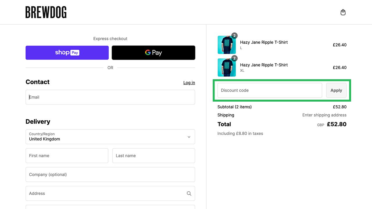Viewport: 372px width, 209px height.
Task: Click the Last name field
Action: click(153, 156)
